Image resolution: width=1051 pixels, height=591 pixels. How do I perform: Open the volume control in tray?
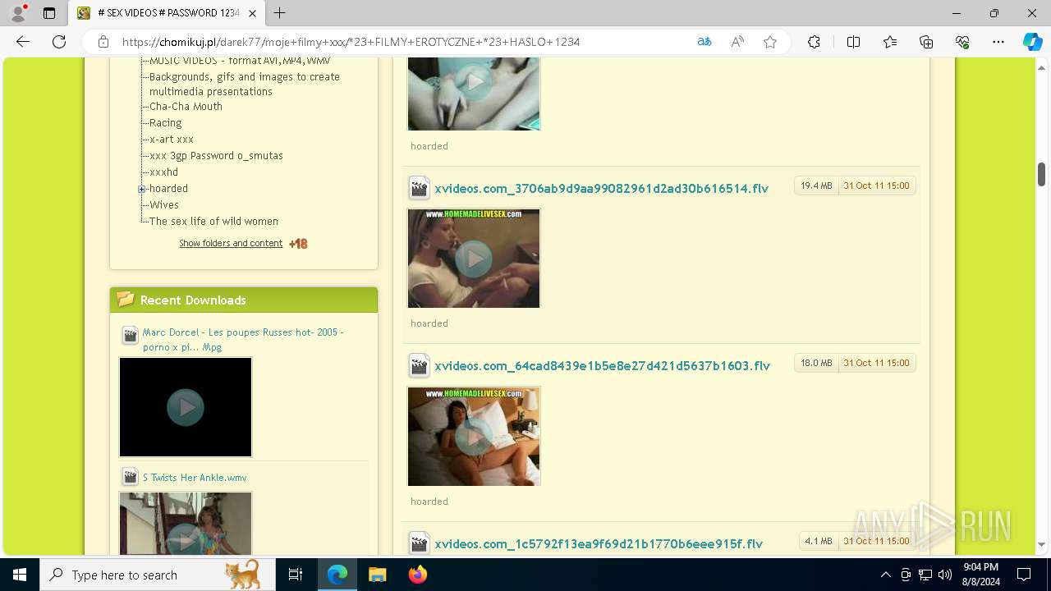[x=944, y=575]
